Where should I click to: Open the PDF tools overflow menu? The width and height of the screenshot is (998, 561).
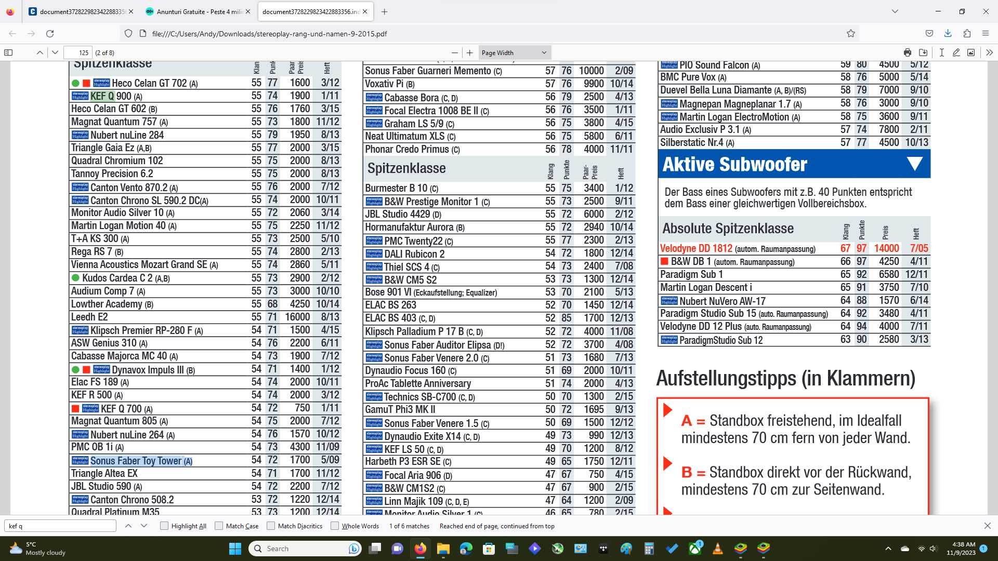(989, 52)
